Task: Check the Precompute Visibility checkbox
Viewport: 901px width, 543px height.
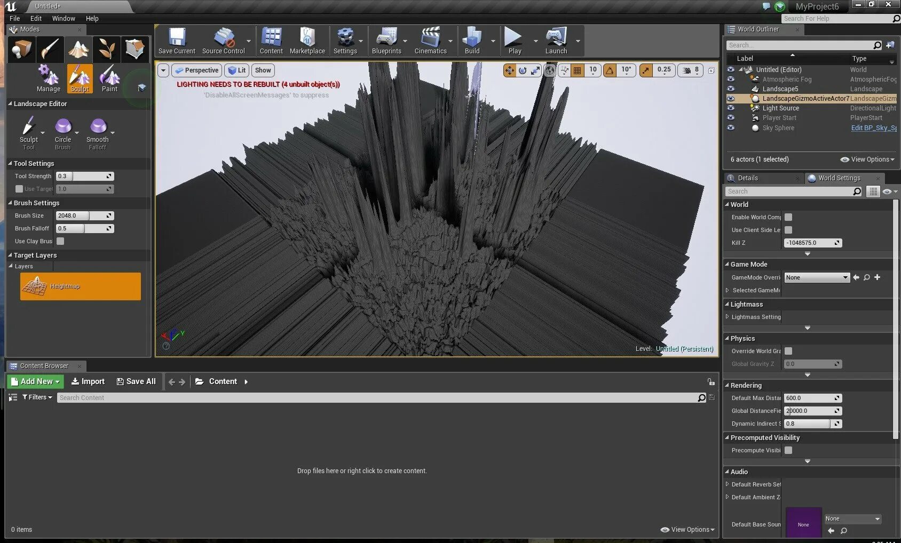Action: click(788, 450)
